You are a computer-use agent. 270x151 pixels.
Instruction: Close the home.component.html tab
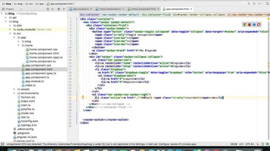click(x=158, y=9)
